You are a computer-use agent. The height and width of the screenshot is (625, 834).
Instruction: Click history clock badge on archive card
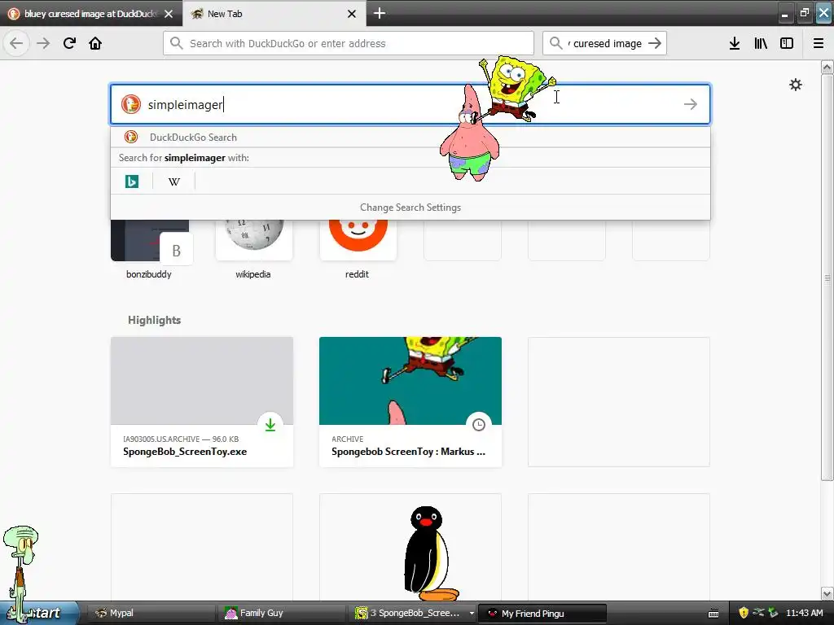pos(479,424)
